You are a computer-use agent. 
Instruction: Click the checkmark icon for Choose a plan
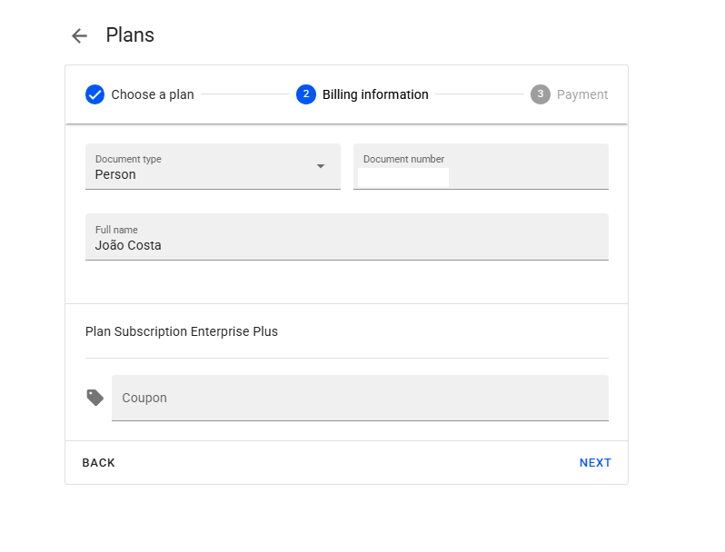94,94
